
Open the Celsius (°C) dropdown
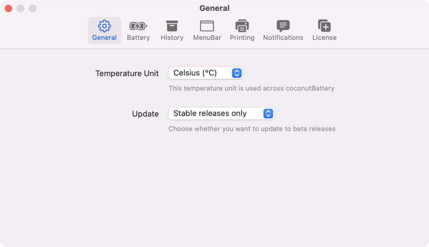[x=206, y=73]
